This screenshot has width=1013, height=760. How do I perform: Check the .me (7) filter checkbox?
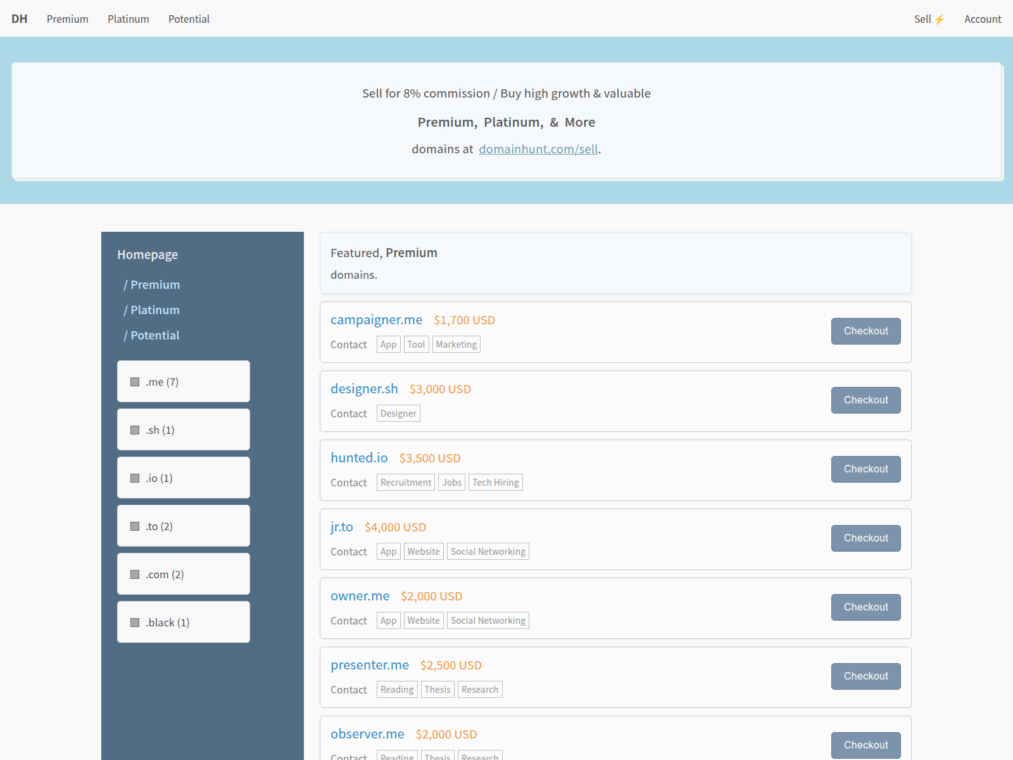135,382
